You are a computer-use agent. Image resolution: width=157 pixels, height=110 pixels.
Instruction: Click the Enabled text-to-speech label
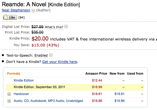pyautogui.click(x=41, y=55)
